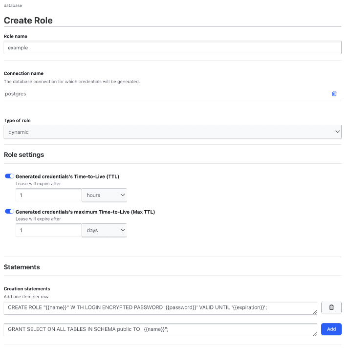
Task: Click the Max TTL value number field
Action: click(48, 230)
